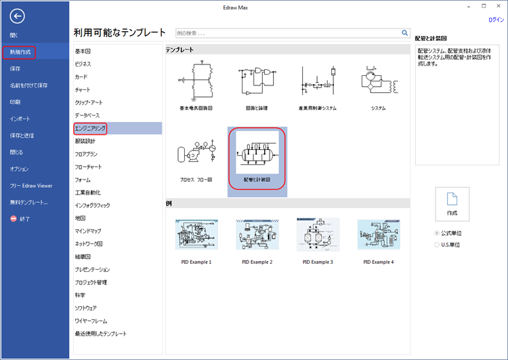Screen dimensions: 508x360
Task: Select the 回路と論理 template icon
Action: pos(257,82)
